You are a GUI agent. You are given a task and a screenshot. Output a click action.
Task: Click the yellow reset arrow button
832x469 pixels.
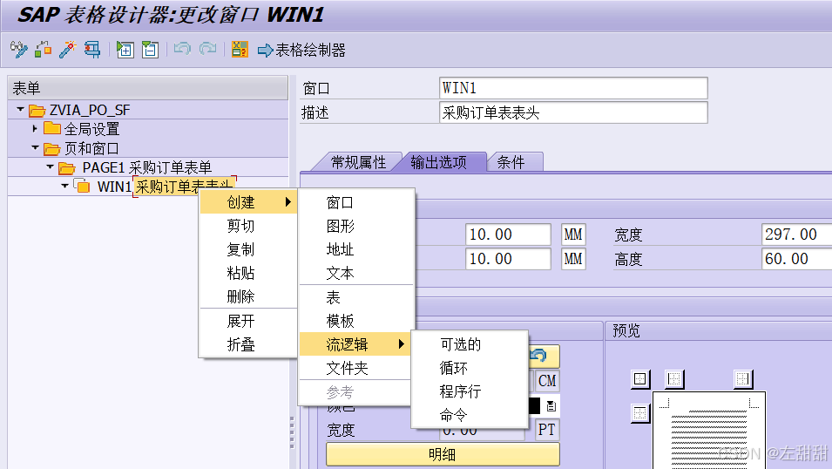click(544, 356)
